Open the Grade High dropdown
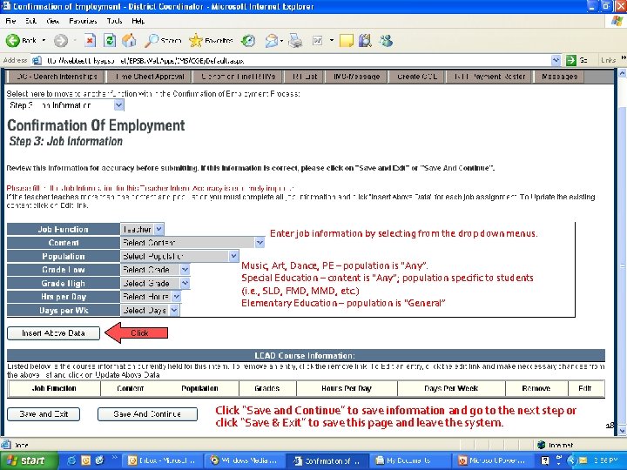Image resolution: width=627 pixels, height=470 pixels. [x=185, y=284]
